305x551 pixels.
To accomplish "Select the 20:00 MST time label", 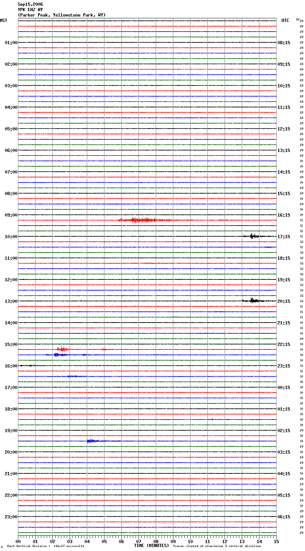I will [11, 452].
